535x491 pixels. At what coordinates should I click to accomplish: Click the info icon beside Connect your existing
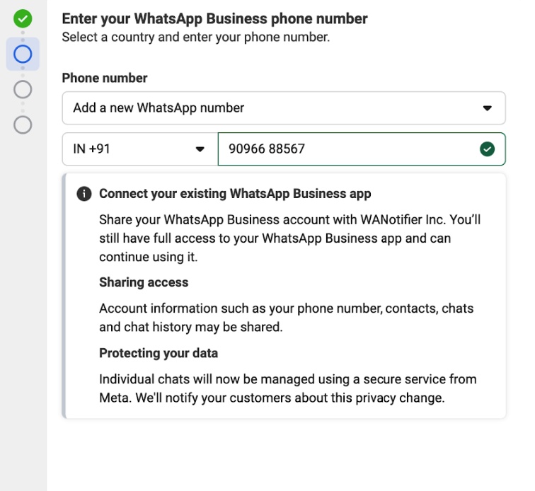click(x=84, y=194)
